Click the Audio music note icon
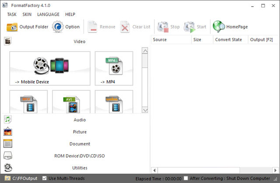 (8, 119)
